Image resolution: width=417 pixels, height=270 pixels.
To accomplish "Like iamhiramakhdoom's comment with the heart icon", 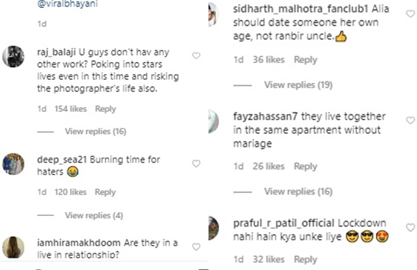I will pos(196,246).
